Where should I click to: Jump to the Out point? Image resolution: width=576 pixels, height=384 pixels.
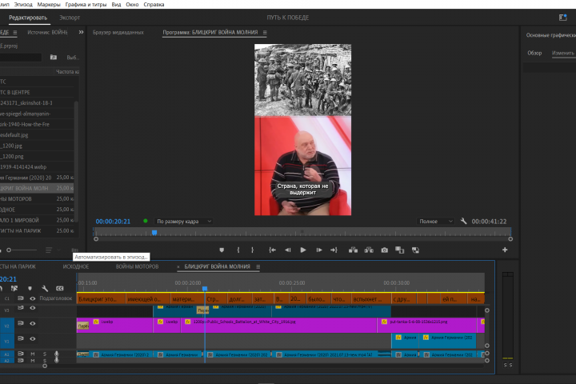334,250
